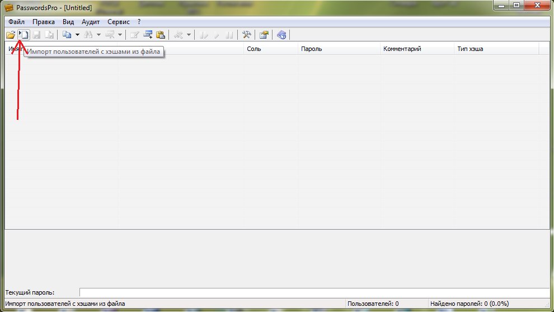
Task: Click the copy icon in the toolbar
Action: (67, 35)
